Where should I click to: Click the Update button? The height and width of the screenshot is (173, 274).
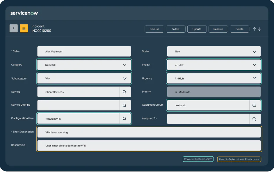pyautogui.click(x=197, y=29)
